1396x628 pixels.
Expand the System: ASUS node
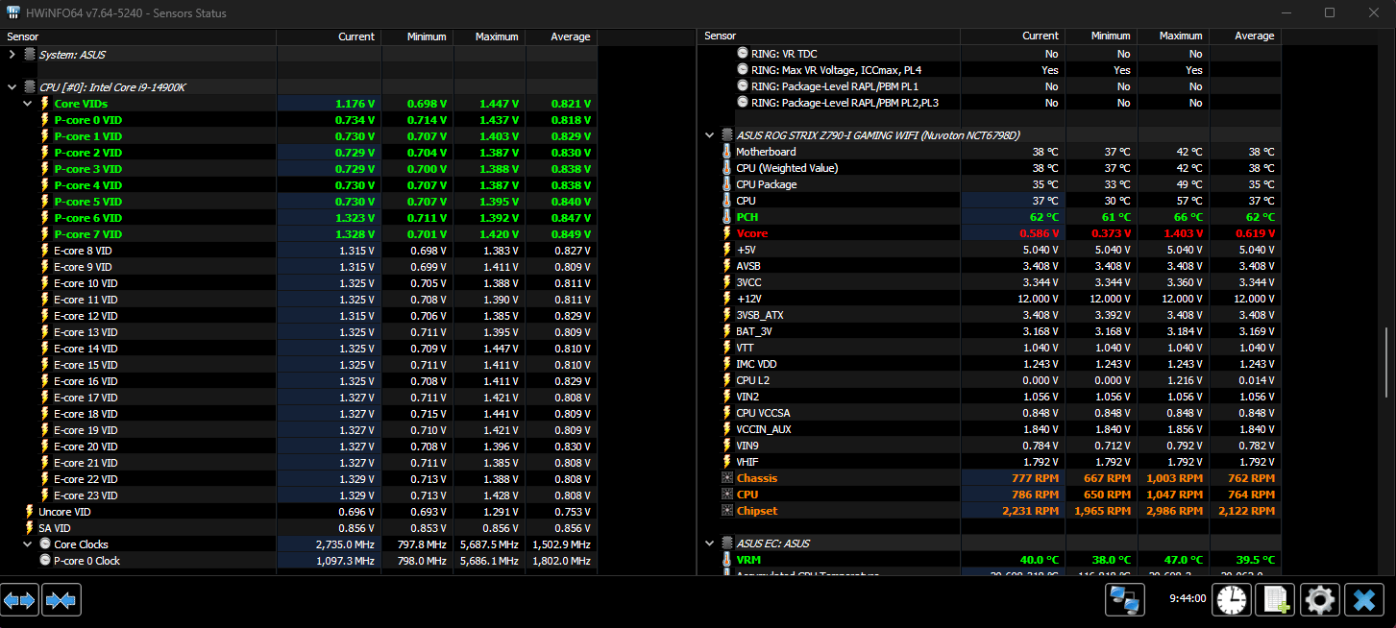coord(12,55)
